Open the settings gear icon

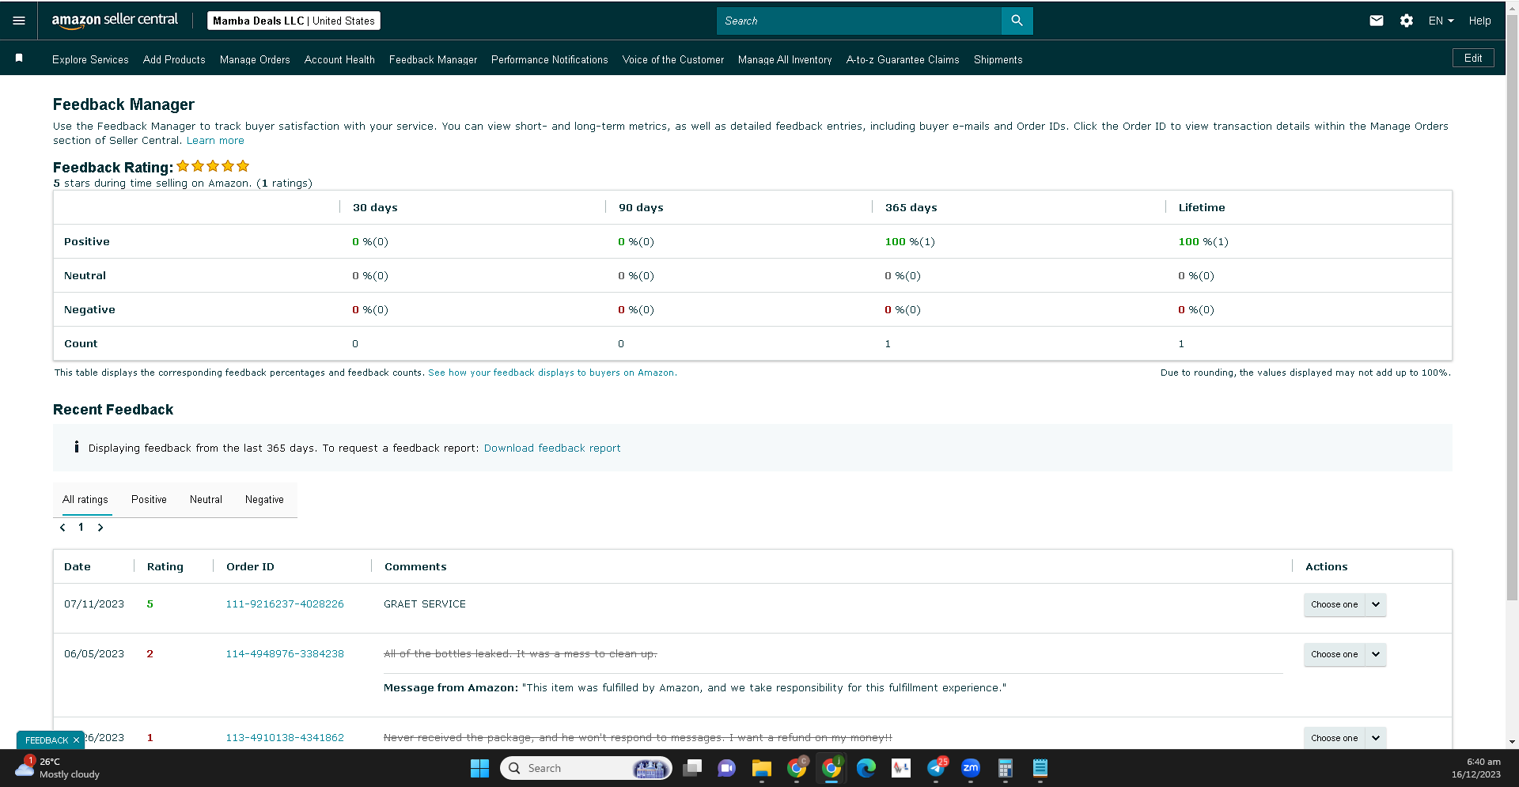click(x=1406, y=21)
